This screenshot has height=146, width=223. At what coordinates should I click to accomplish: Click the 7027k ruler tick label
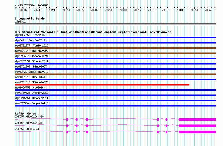(80, 10)
